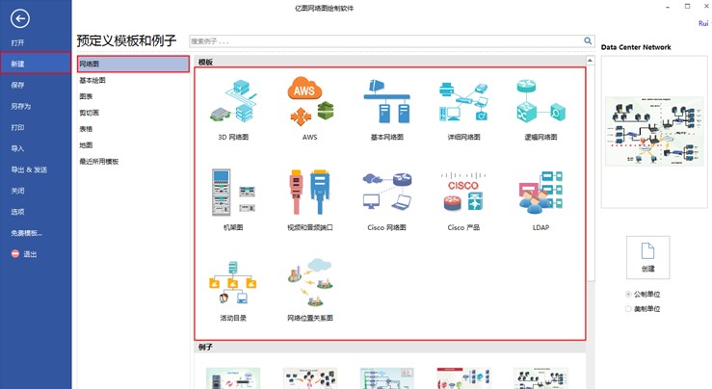Choose the 网络位置关系图 template icon
This screenshot has height=389, width=712.
310,282
